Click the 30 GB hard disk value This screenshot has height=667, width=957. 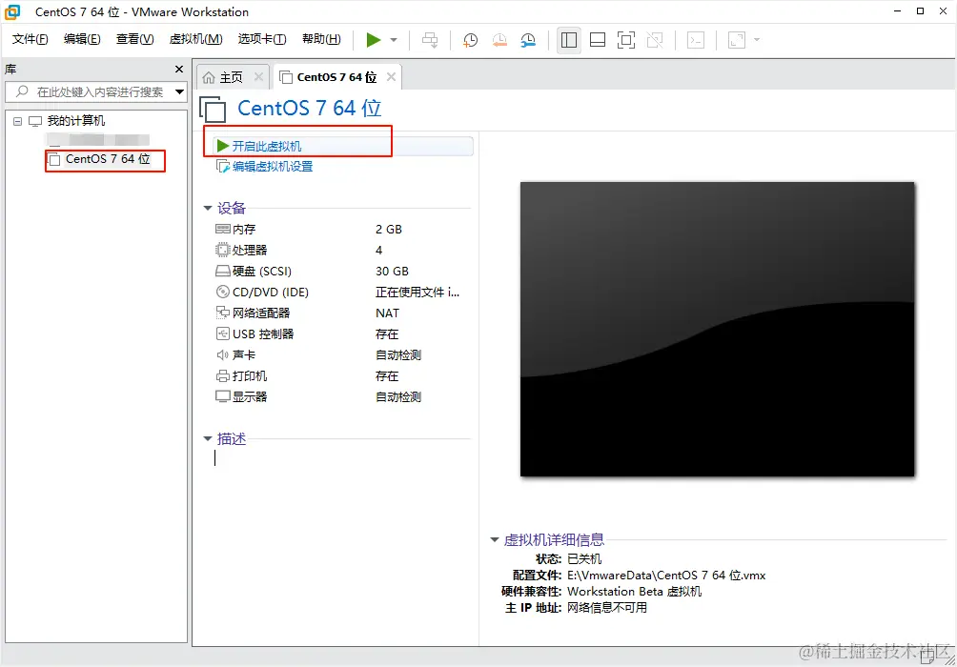point(392,271)
